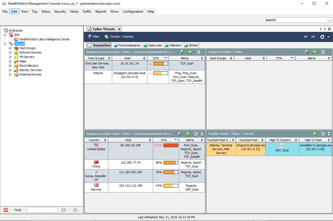Toggle Possible Victims panel size arrows
Screen dimensions: 333x221
[x=329, y=134]
